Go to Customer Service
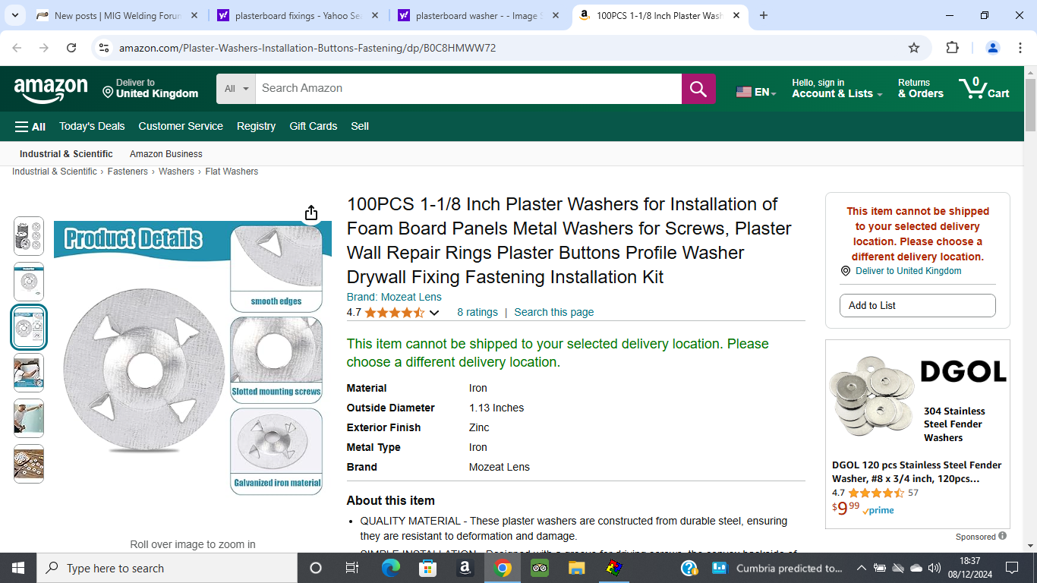The height and width of the screenshot is (583, 1037). (x=181, y=126)
